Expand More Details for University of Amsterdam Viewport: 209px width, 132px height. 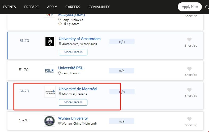click(x=73, y=52)
